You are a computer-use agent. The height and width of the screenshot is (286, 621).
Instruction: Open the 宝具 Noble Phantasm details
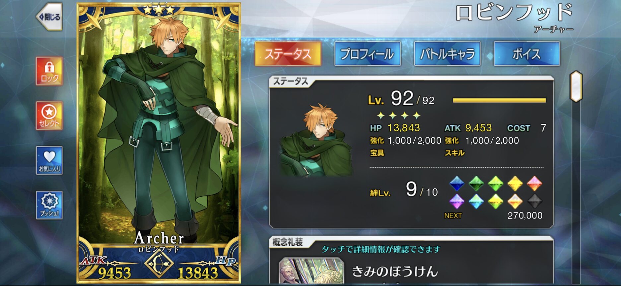(x=377, y=153)
